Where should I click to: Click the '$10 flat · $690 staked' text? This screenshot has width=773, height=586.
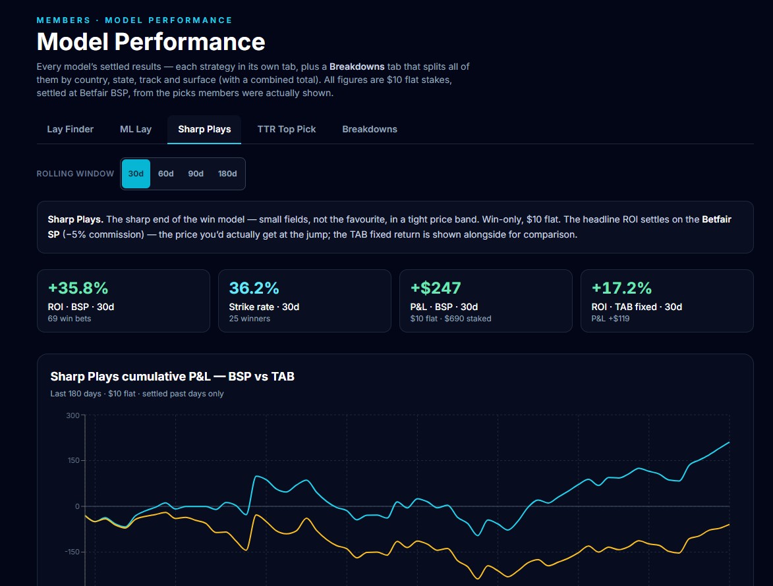tap(451, 319)
